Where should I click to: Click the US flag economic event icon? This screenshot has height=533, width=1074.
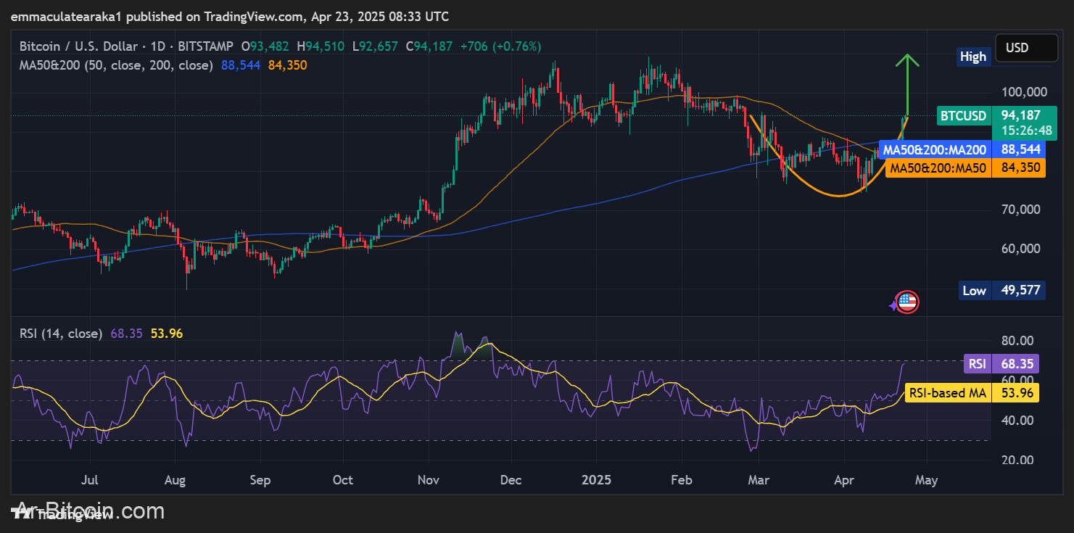(908, 302)
